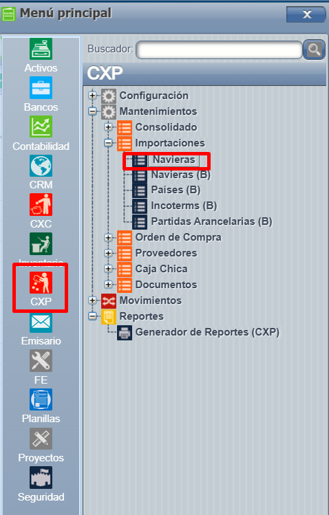
Task: Collapse the Importaciones node
Action: pos(109,143)
